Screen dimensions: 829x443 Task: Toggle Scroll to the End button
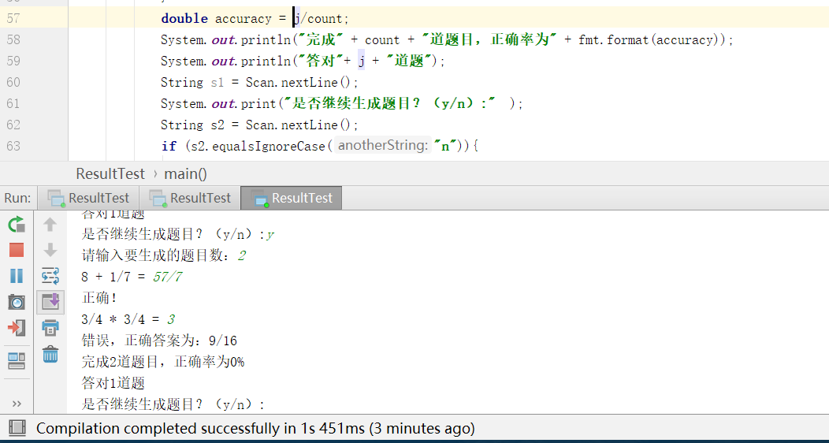coord(50,302)
